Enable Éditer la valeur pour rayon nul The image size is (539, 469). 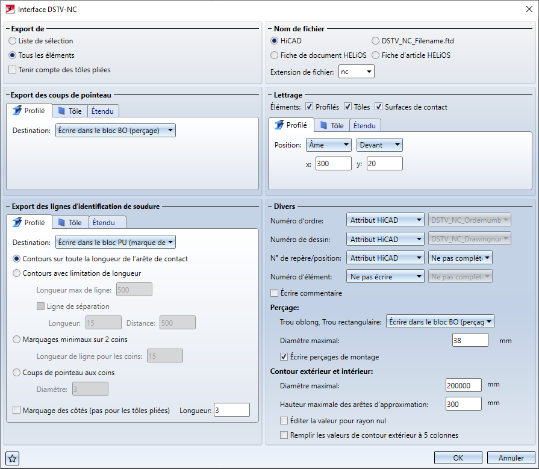(284, 421)
